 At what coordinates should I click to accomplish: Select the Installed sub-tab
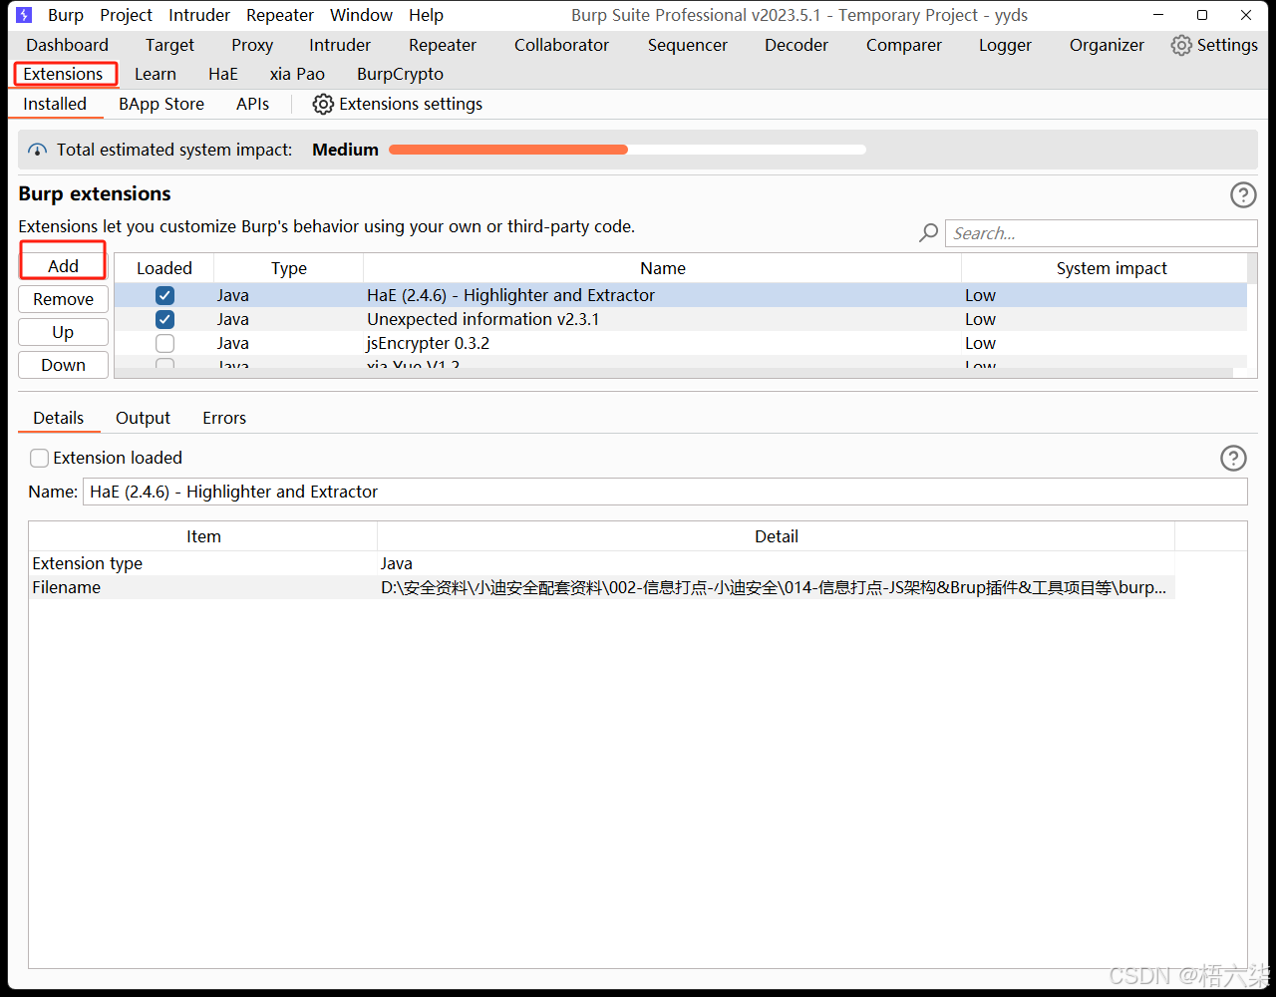click(55, 104)
